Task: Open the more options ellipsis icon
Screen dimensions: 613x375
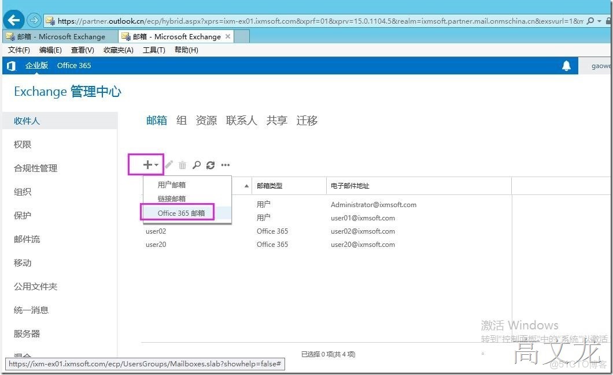Action: point(226,164)
